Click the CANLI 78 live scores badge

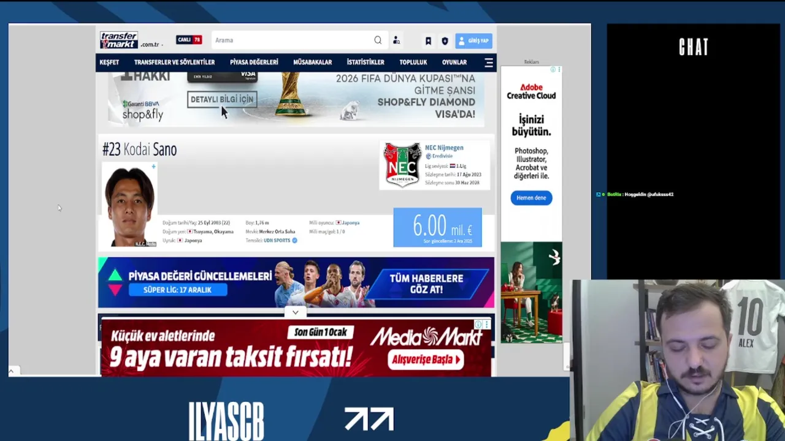pyautogui.click(x=189, y=40)
